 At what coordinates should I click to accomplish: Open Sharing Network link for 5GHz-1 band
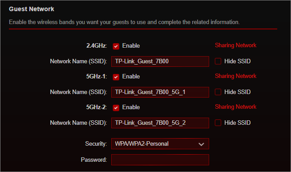point(235,76)
